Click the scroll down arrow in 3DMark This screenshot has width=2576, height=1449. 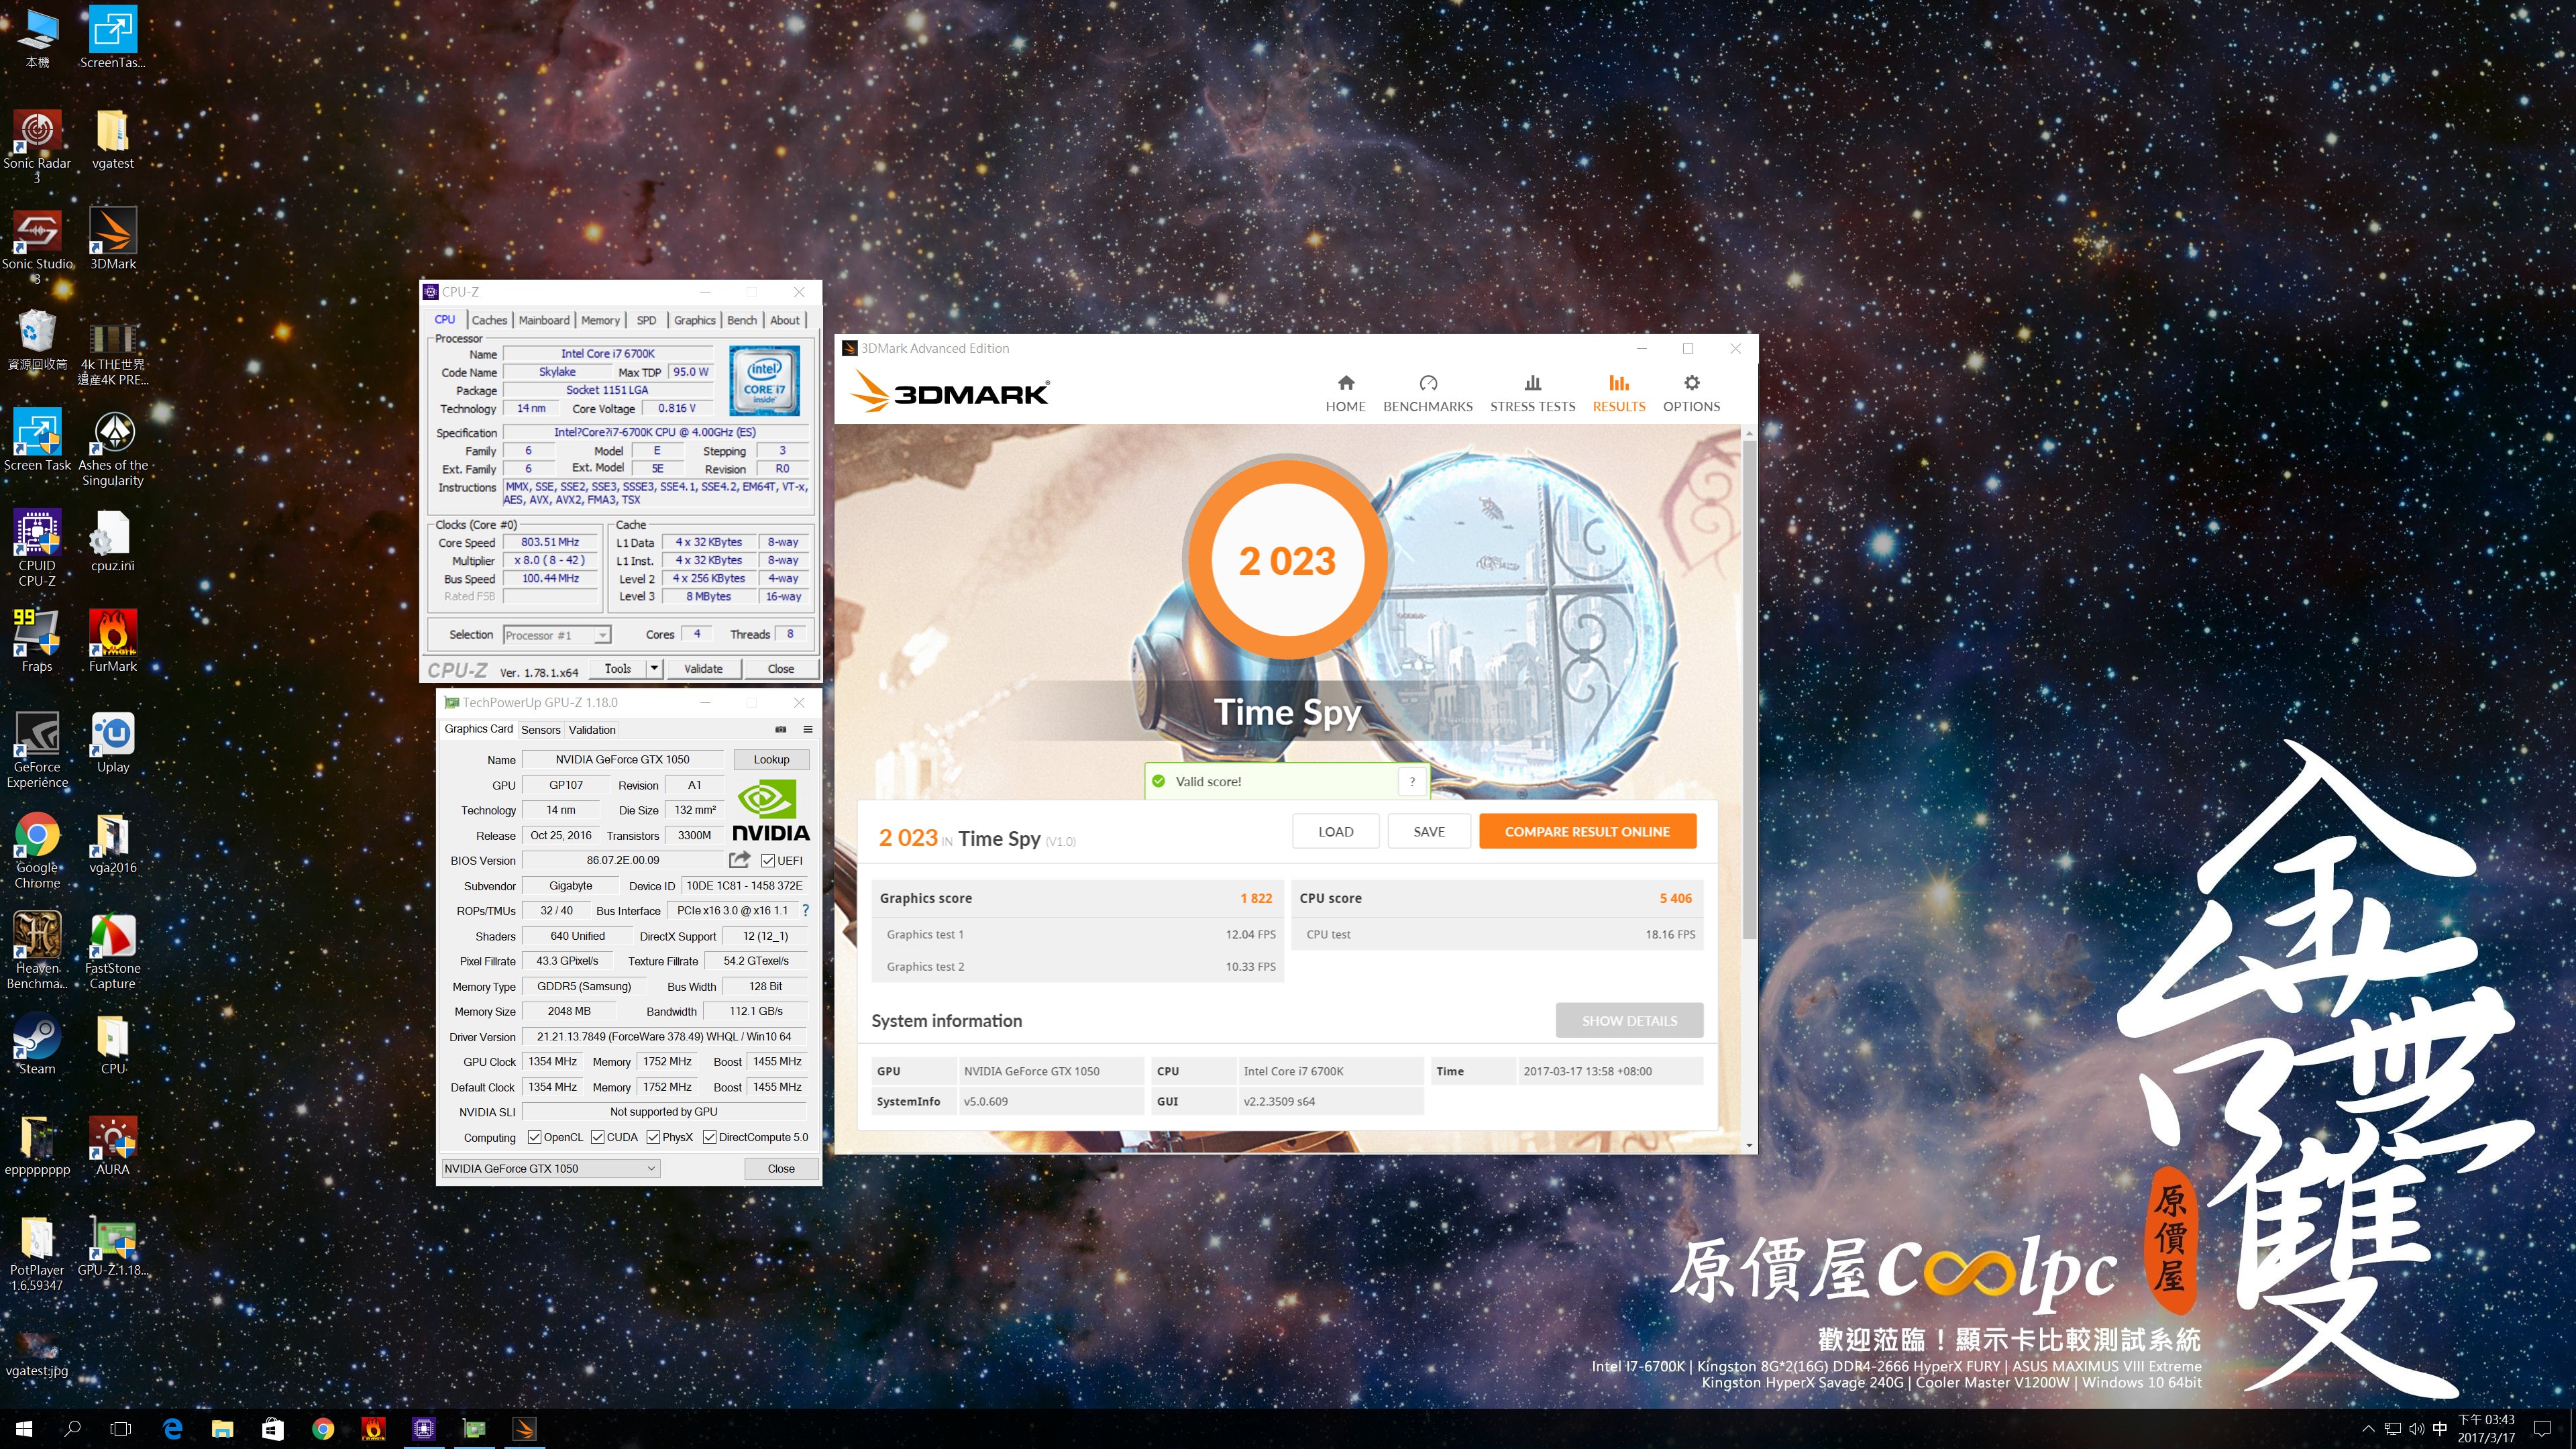click(x=1749, y=1145)
